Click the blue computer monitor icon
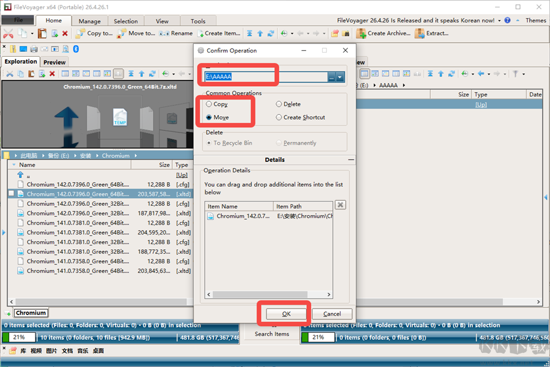Screen dimensions: 550x367 23,49
